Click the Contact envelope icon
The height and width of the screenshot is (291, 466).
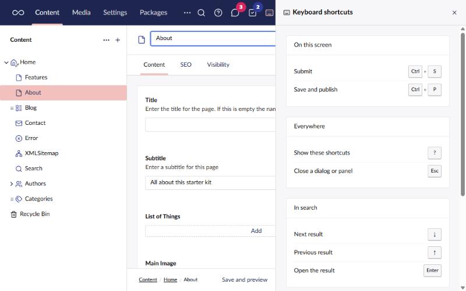pos(19,123)
